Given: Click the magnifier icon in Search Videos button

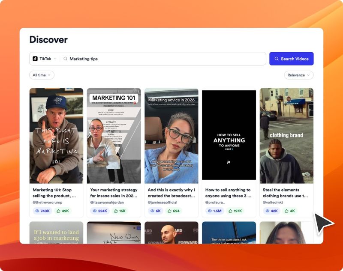Looking at the screenshot, I should click(x=277, y=59).
